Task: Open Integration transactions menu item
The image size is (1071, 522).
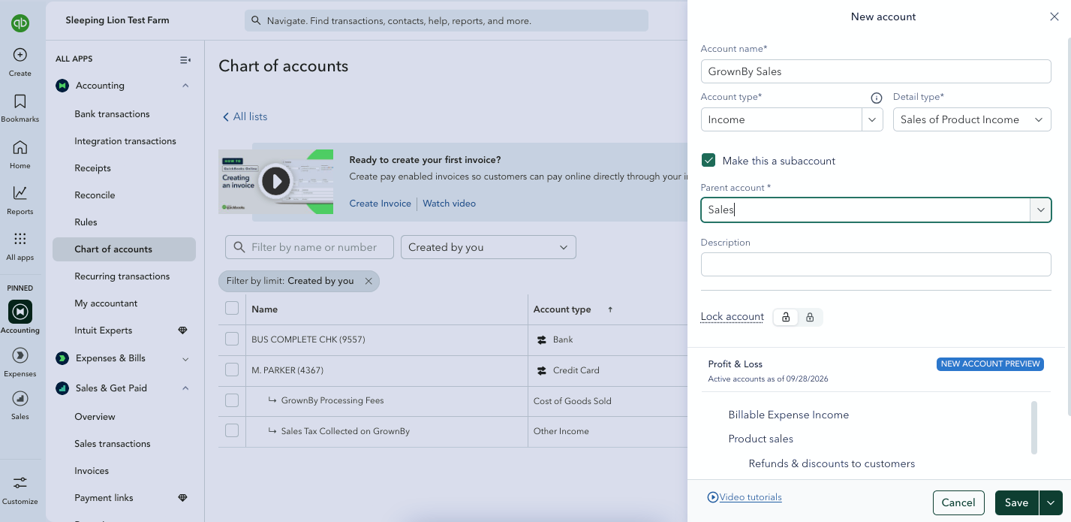Action: (x=125, y=141)
